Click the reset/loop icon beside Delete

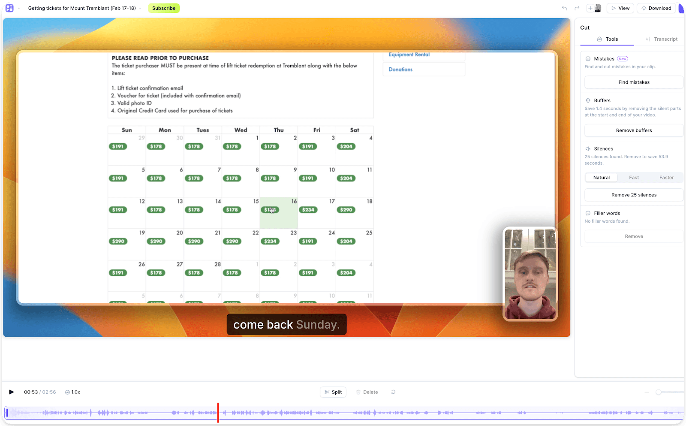(x=393, y=392)
